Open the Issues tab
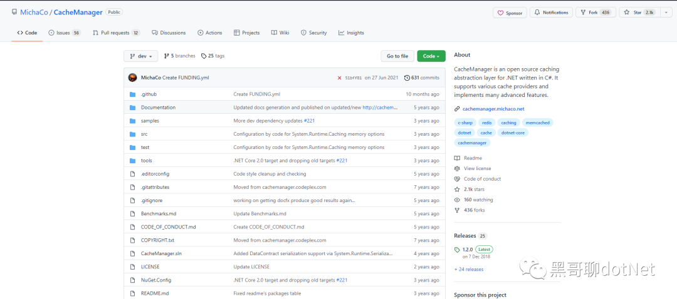 (x=65, y=33)
